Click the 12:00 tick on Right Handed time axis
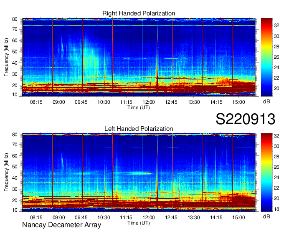Screen dimensions: 284x230 point(149,102)
